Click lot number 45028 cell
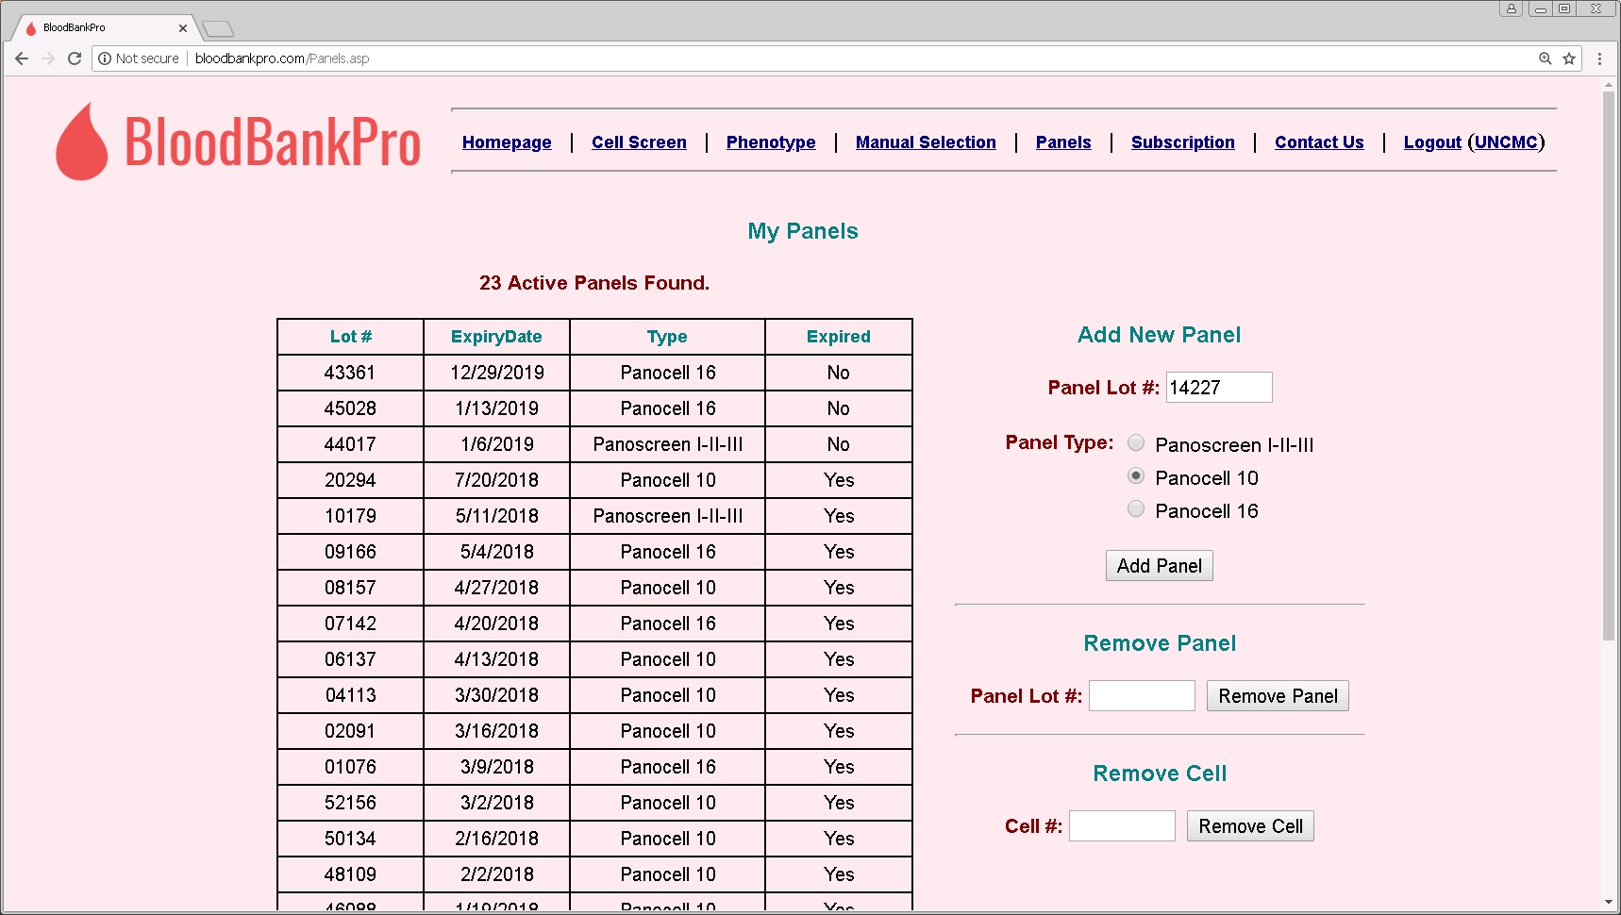The width and height of the screenshot is (1621, 915). click(x=351, y=408)
